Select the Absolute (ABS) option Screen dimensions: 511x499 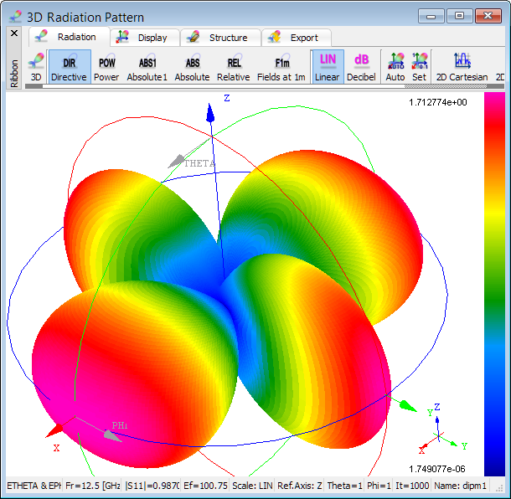[192, 67]
